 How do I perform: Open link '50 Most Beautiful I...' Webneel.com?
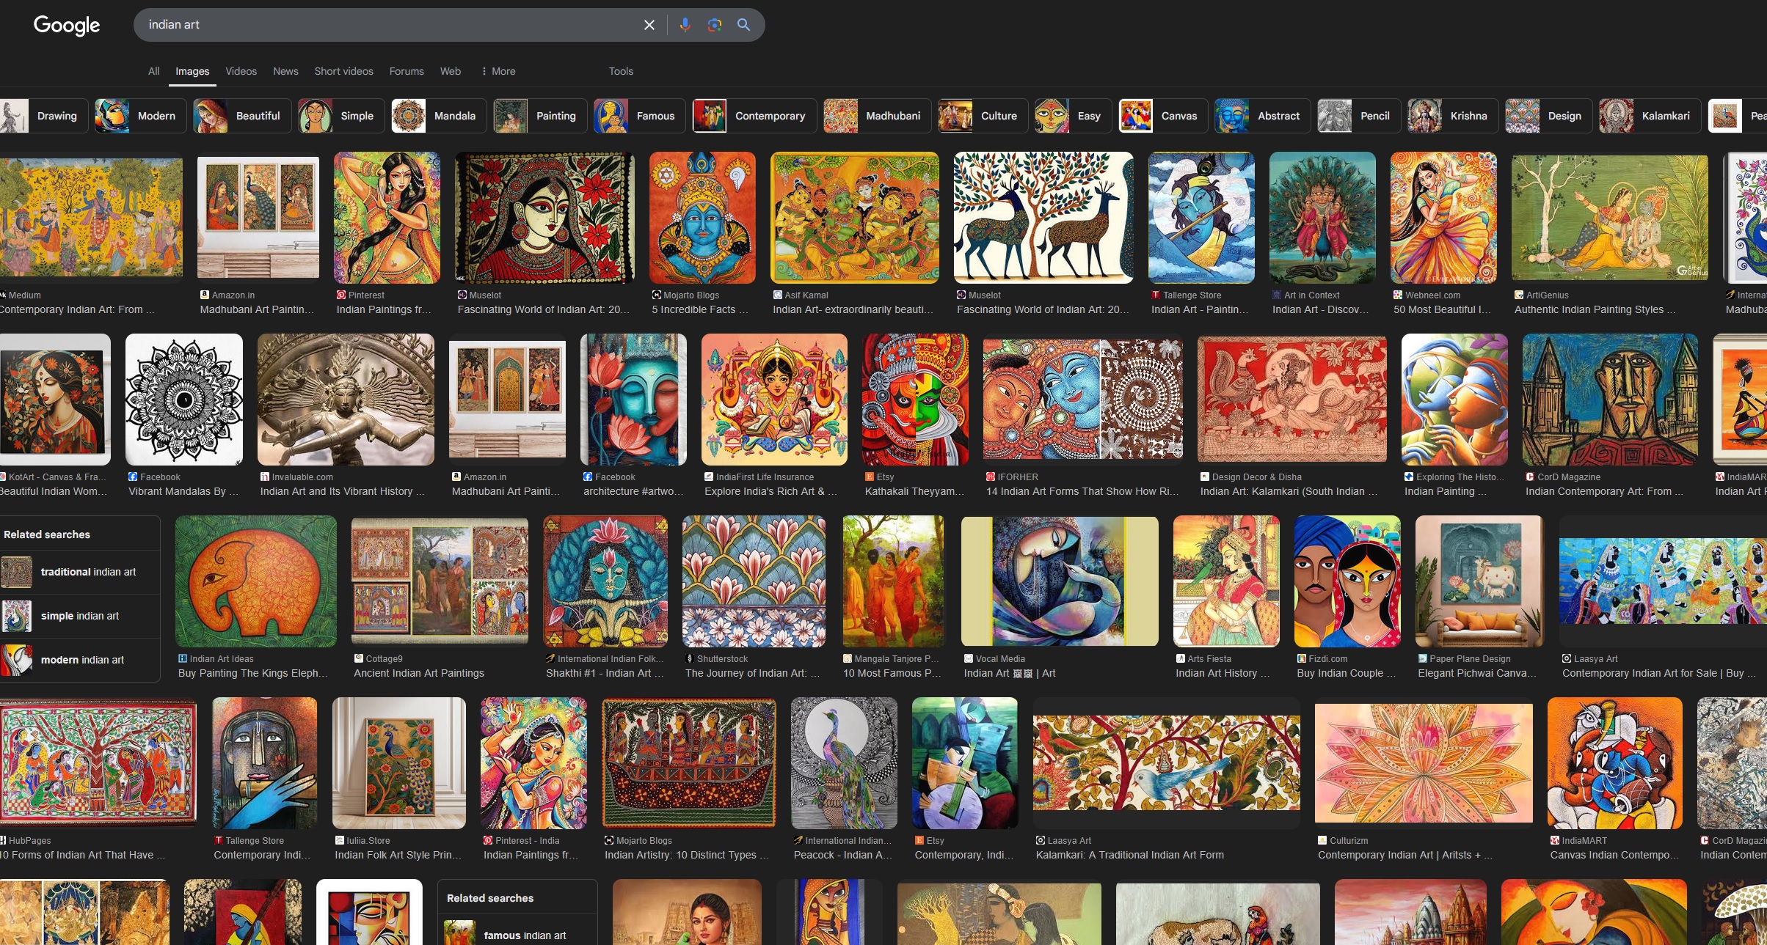click(1442, 309)
